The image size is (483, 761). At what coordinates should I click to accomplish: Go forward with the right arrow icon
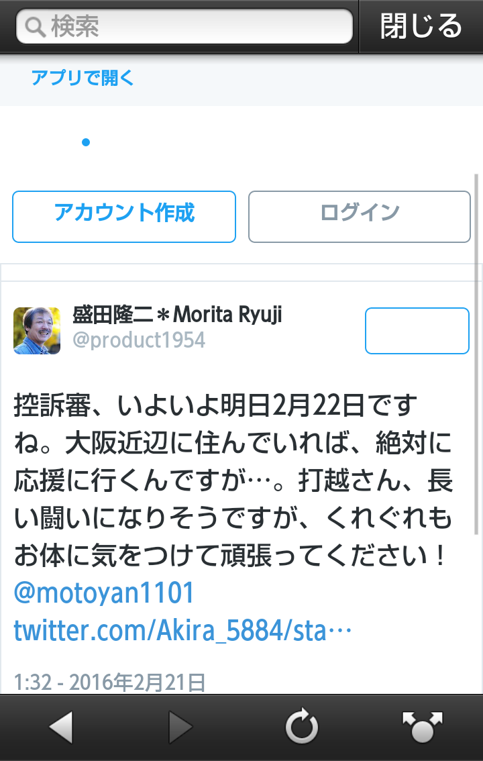pos(180,727)
